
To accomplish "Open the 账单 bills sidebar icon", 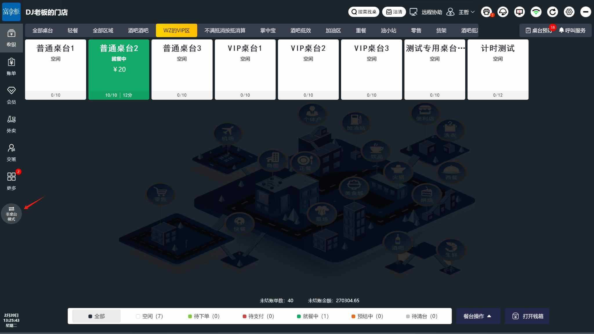I will (11, 67).
